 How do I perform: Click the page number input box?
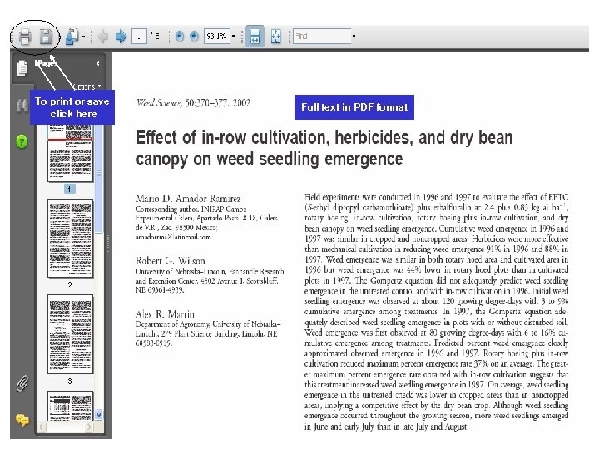pos(139,37)
